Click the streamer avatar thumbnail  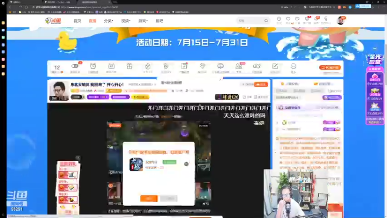59,91
